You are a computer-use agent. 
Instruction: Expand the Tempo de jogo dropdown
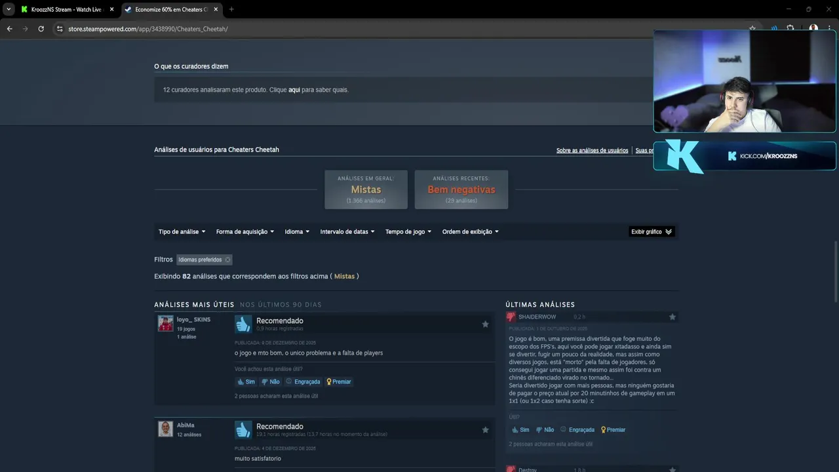click(408, 231)
